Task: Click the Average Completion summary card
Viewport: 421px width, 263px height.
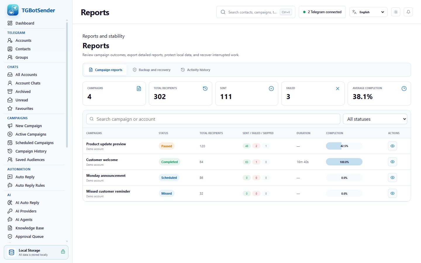Action: coord(379,94)
